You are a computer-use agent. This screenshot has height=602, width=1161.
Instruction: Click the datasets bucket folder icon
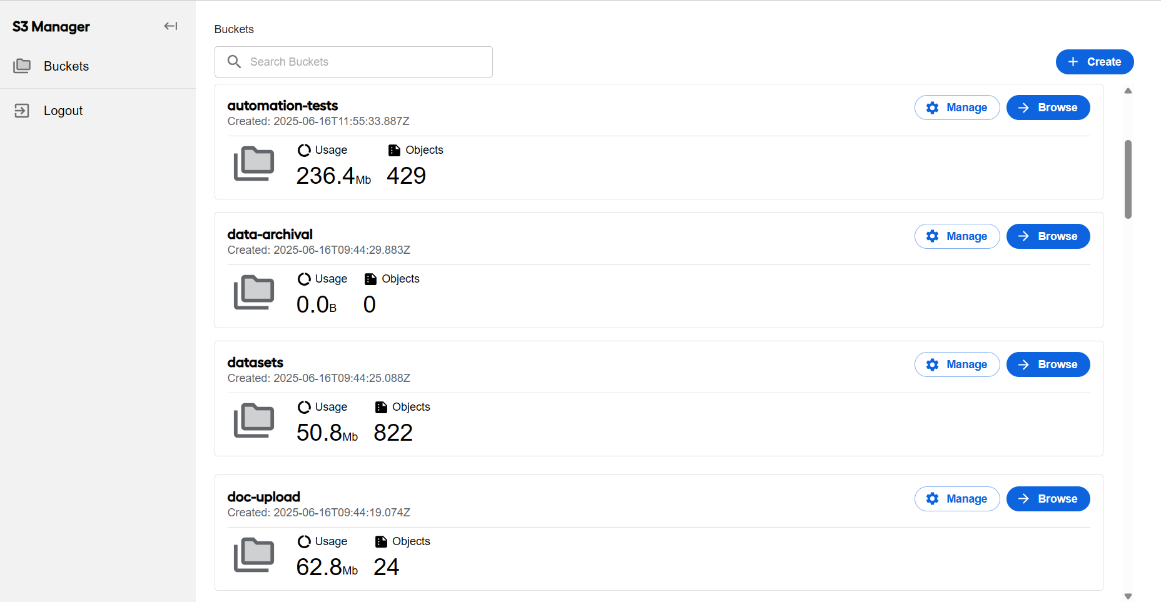(254, 421)
